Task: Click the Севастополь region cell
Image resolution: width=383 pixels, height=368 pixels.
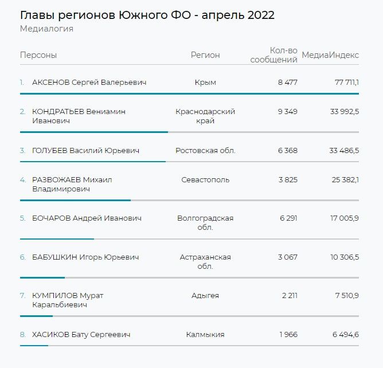Action: 205,180
